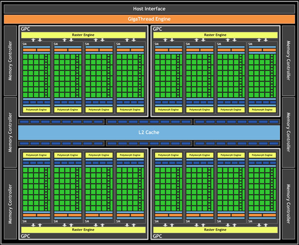Image resolution: width=299 pixels, height=245 pixels.
Task: Click the upper-right Memory Controller block
Action: pos(289,60)
